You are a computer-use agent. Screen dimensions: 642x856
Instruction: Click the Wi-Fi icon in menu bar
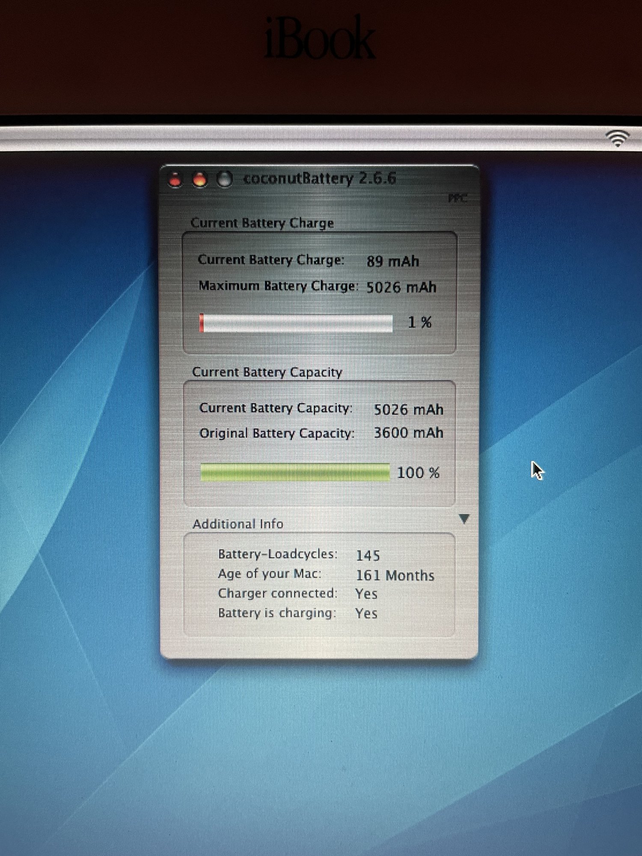[x=617, y=138]
